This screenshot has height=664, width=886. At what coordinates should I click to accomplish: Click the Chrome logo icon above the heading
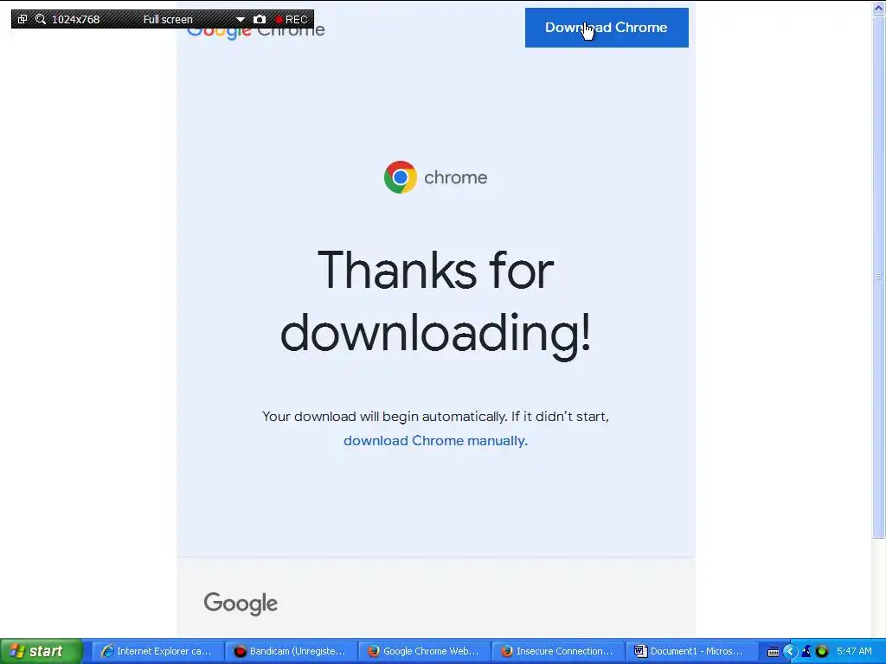coord(400,177)
